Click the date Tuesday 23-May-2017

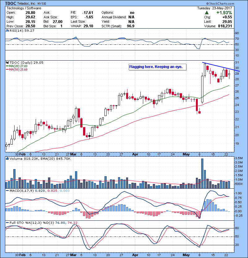pos(215,8)
